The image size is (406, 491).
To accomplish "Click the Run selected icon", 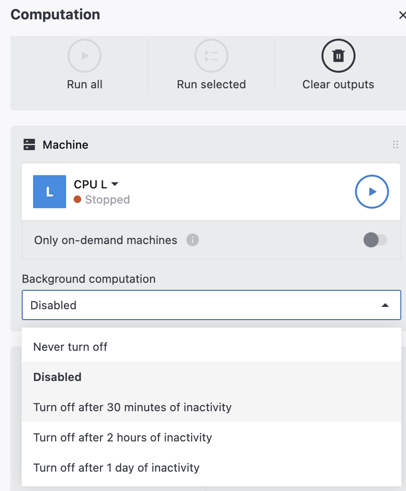I will coord(211,56).
